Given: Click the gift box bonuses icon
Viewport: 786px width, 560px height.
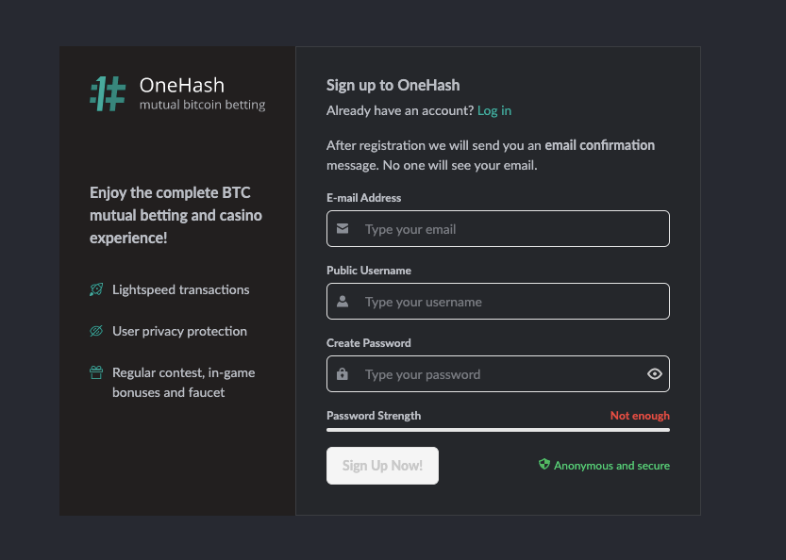Looking at the screenshot, I should pyautogui.click(x=96, y=372).
